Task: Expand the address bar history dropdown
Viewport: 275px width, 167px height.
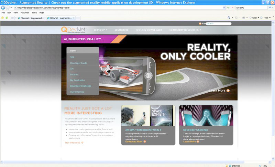Action: coord(224,8)
